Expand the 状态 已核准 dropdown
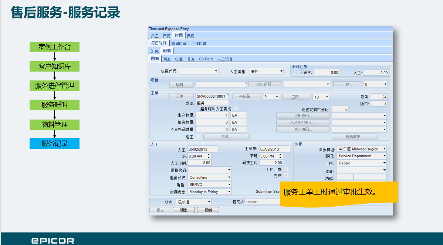 [209, 202]
